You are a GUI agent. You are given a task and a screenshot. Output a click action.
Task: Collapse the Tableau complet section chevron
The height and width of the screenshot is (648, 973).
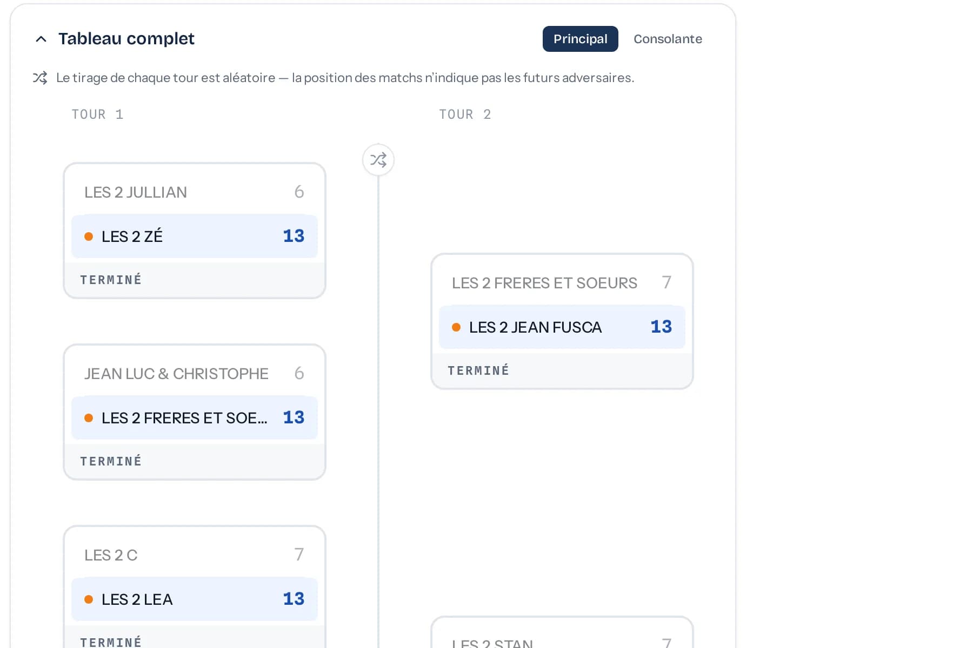[x=41, y=39]
